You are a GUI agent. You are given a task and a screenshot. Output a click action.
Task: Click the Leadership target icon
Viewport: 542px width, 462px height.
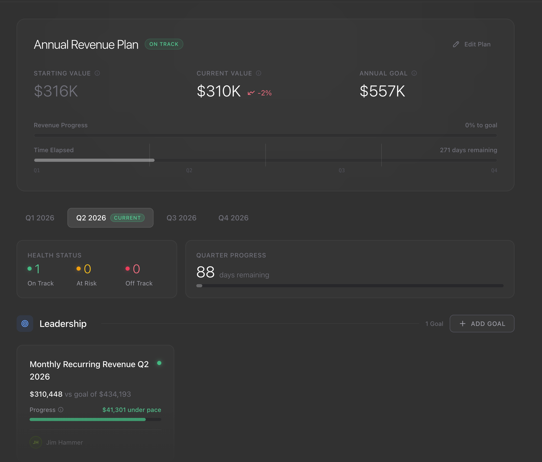[25, 324]
